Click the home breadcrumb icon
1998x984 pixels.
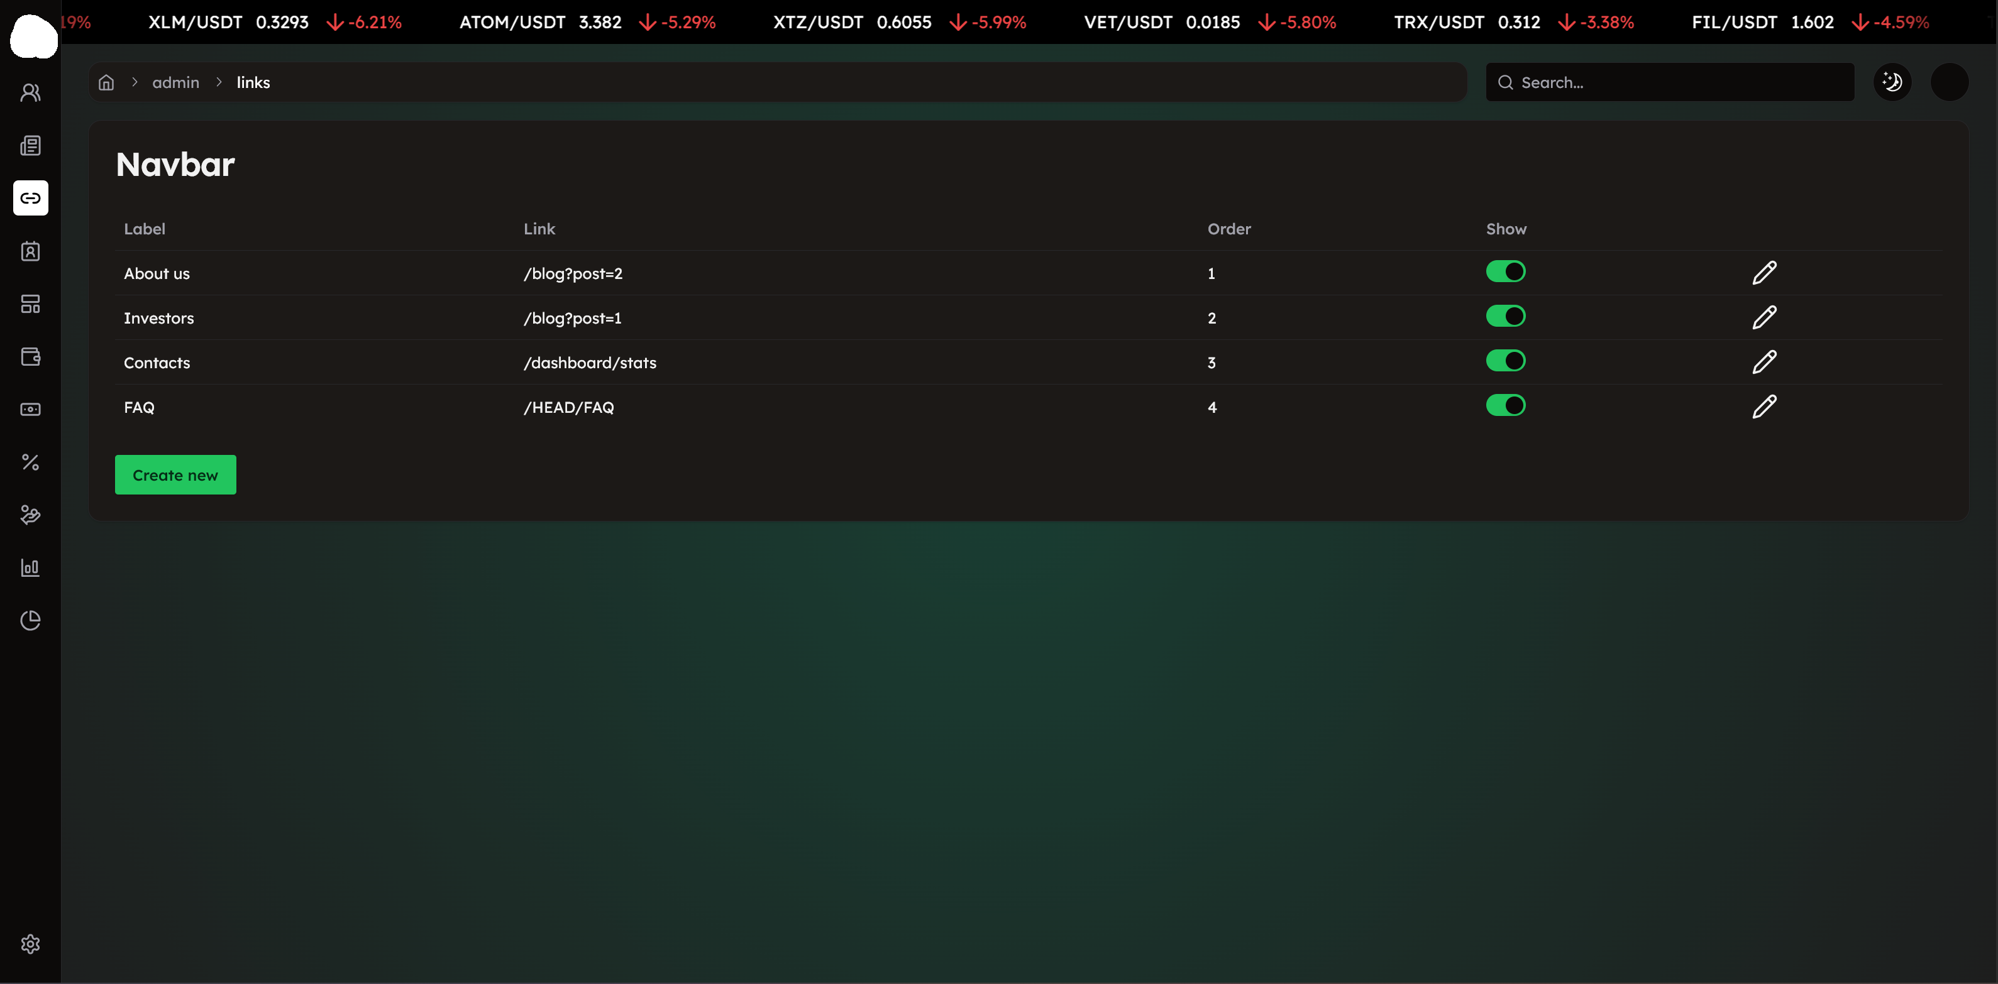pyautogui.click(x=106, y=82)
